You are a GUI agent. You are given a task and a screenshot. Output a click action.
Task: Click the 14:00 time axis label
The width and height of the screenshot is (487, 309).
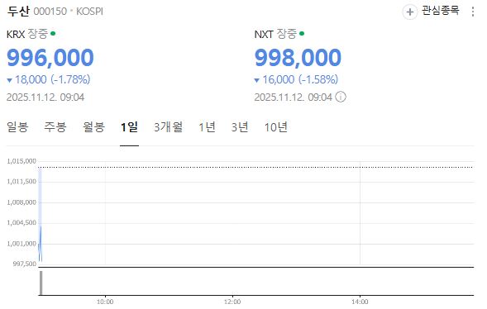coord(360,302)
